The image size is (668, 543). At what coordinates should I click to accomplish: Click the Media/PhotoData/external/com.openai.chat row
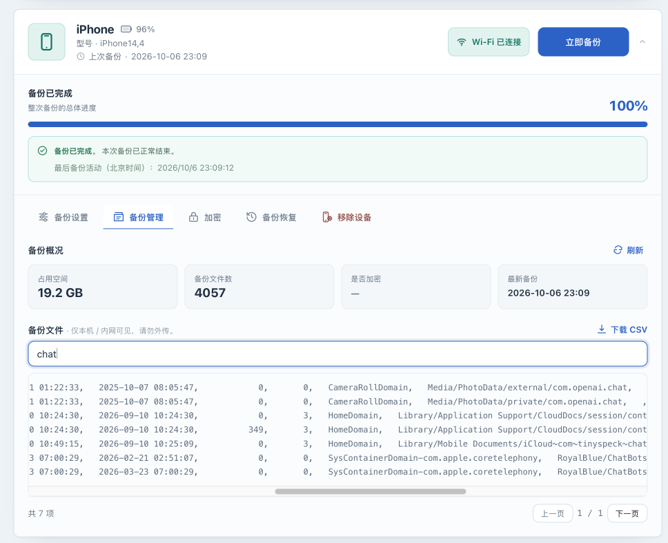(x=338, y=388)
